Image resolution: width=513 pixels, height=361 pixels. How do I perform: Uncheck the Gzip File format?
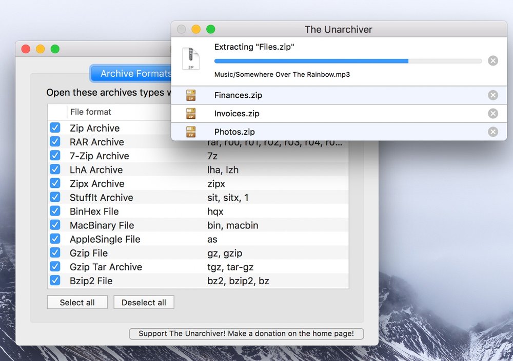55,253
